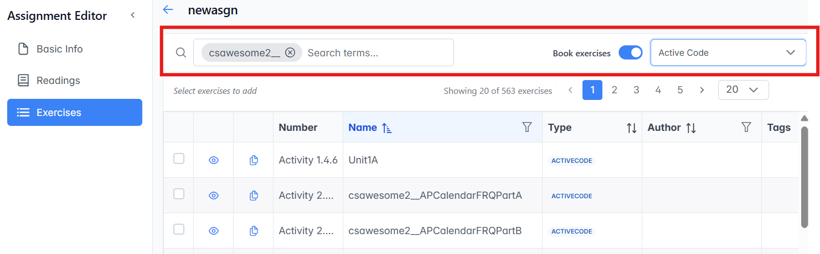Check the Unit1A row checkbox

point(179,159)
